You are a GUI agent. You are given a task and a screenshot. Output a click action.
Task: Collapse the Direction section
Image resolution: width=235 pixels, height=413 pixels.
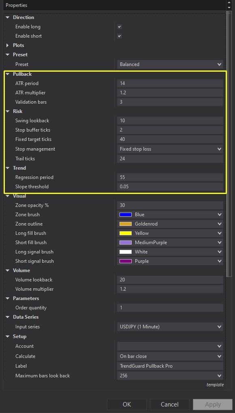(x=7, y=17)
